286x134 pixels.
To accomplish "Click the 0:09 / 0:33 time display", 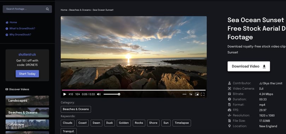I will [x=88, y=94].
